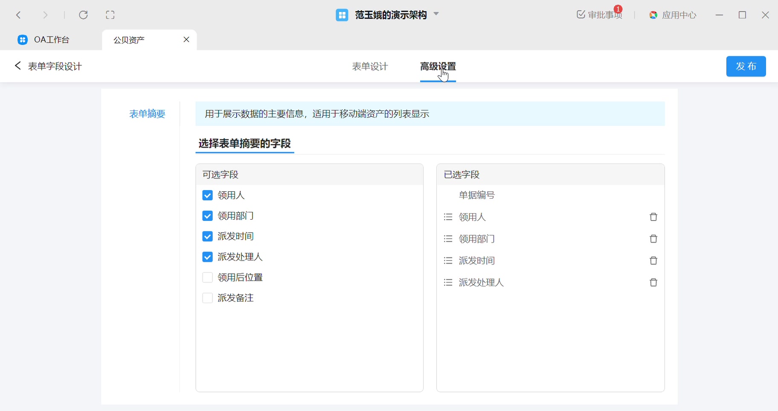Maximize the application window
This screenshot has width=778, height=411.
pyautogui.click(x=743, y=15)
